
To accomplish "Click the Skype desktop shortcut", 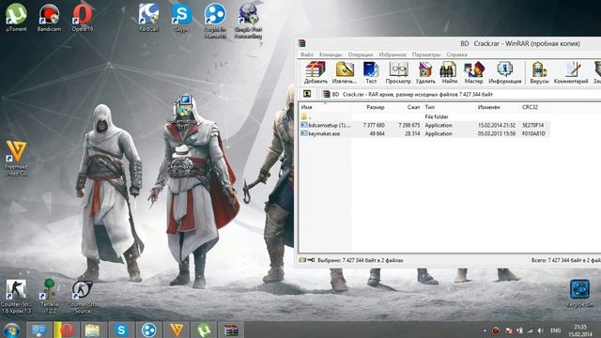I will coord(181,18).
